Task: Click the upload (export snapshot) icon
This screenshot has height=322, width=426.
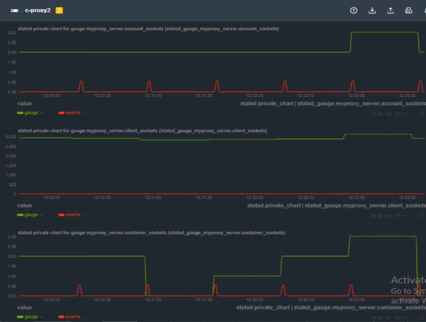Action: click(x=390, y=11)
